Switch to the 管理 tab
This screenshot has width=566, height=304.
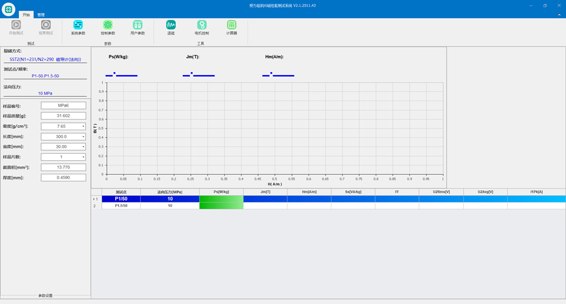pyautogui.click(x=41, y=15)
